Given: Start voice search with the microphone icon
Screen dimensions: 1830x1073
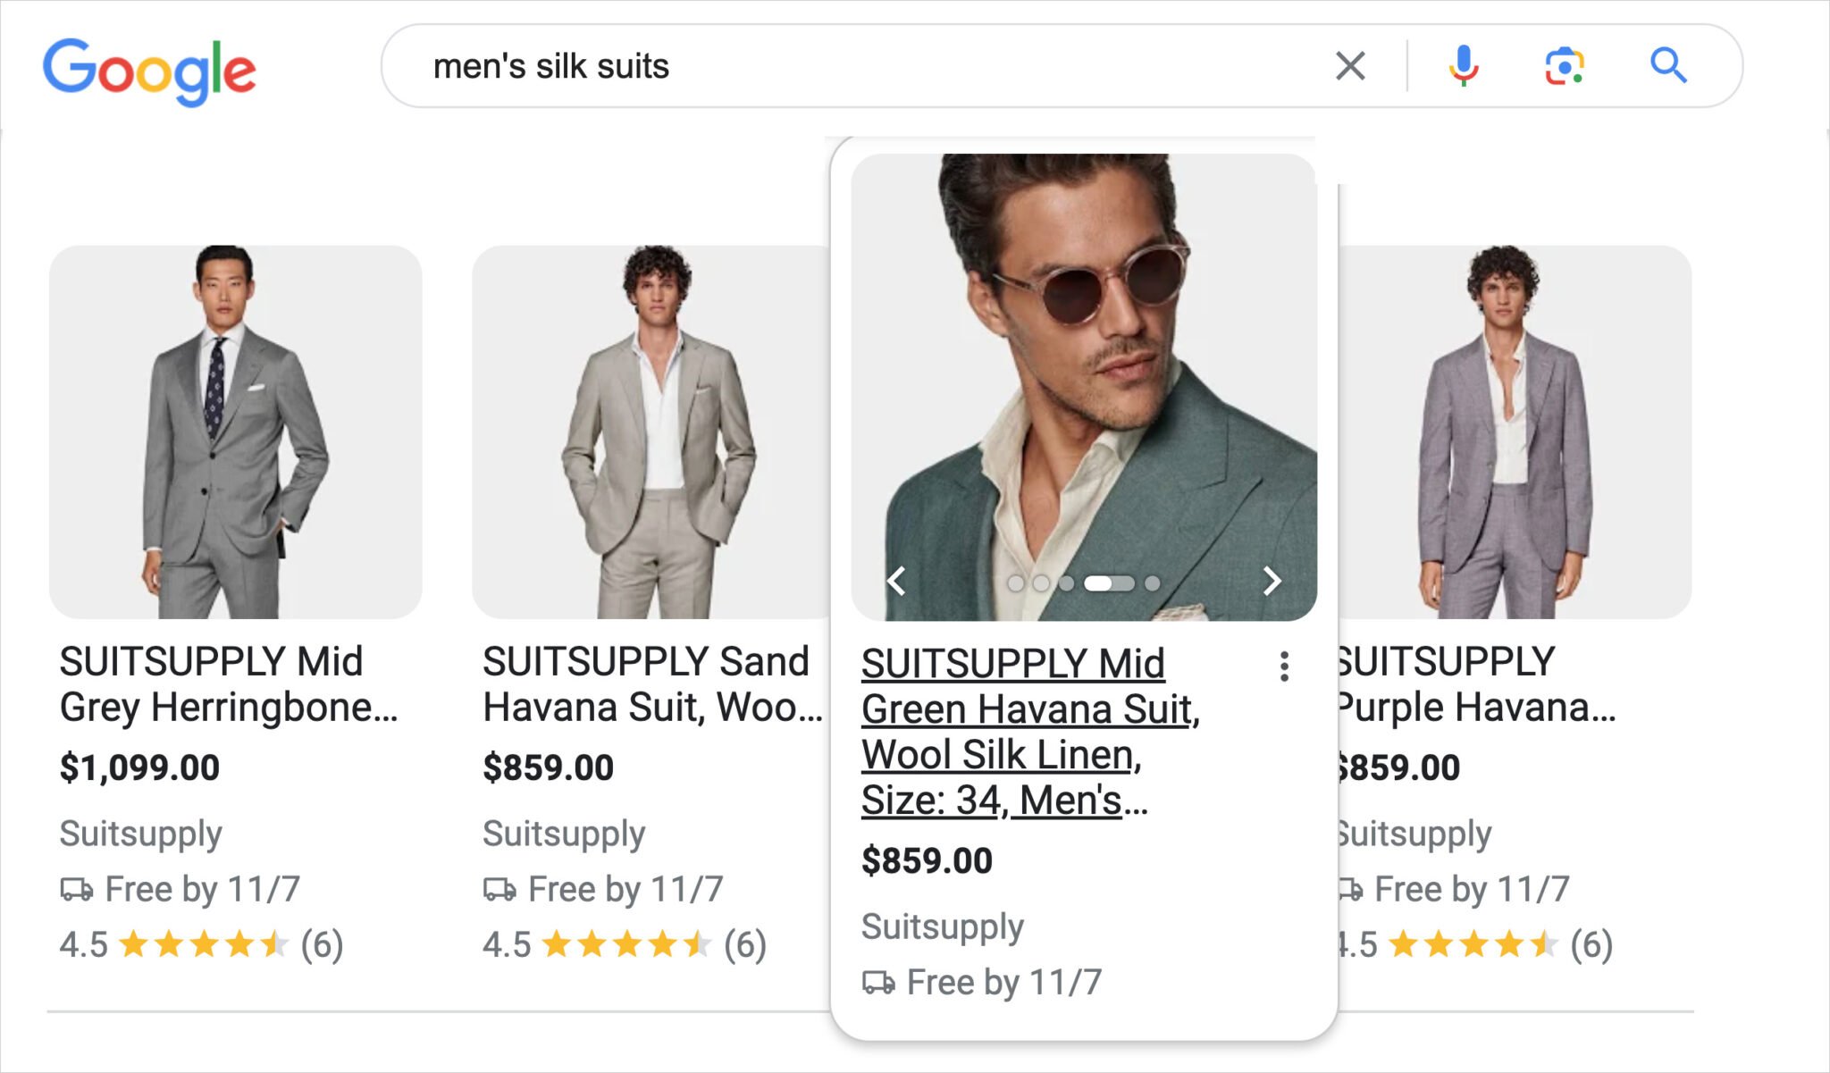Looking at the screenshot, I should (1464, 65).
